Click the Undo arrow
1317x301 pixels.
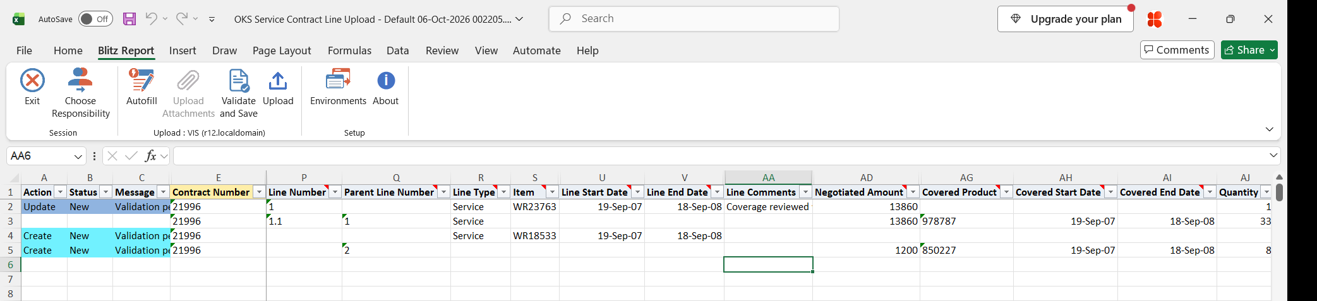[x=151, y=19]
